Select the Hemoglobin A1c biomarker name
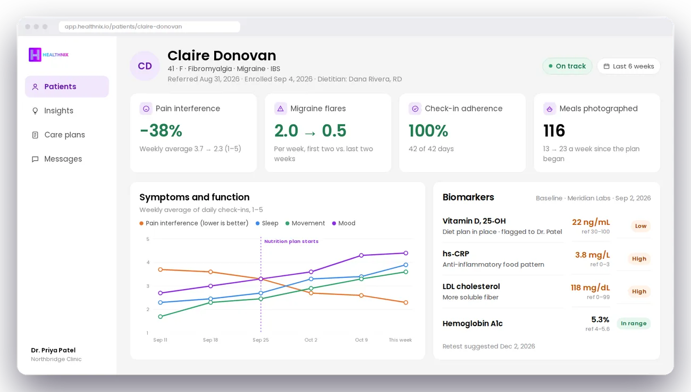691x392 pixels. (x=473, y=324)
